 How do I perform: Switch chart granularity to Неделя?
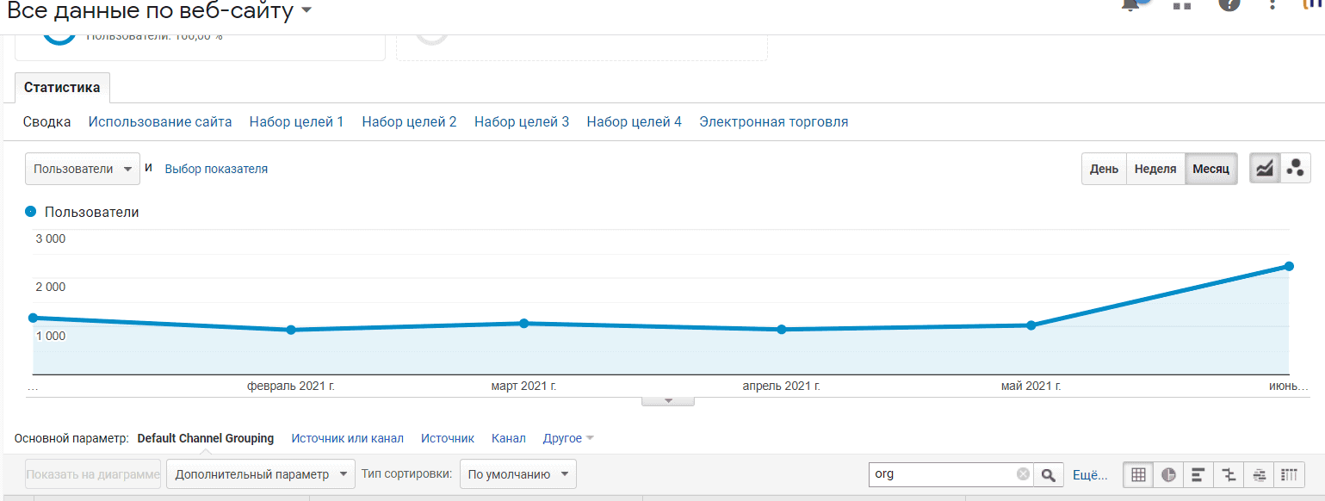1155,169
